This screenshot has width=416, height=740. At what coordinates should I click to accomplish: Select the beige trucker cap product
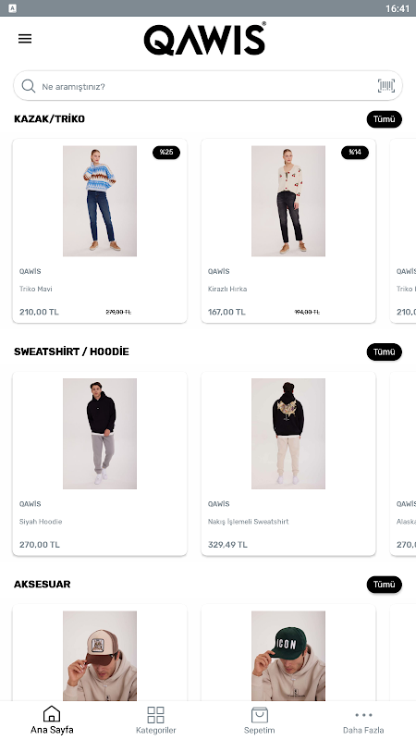click(x=100, y=656)
